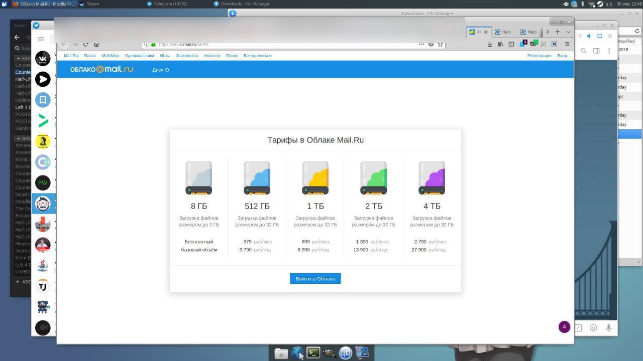Click the Telegram search icon
643x361 pixels.
(584, 51)
